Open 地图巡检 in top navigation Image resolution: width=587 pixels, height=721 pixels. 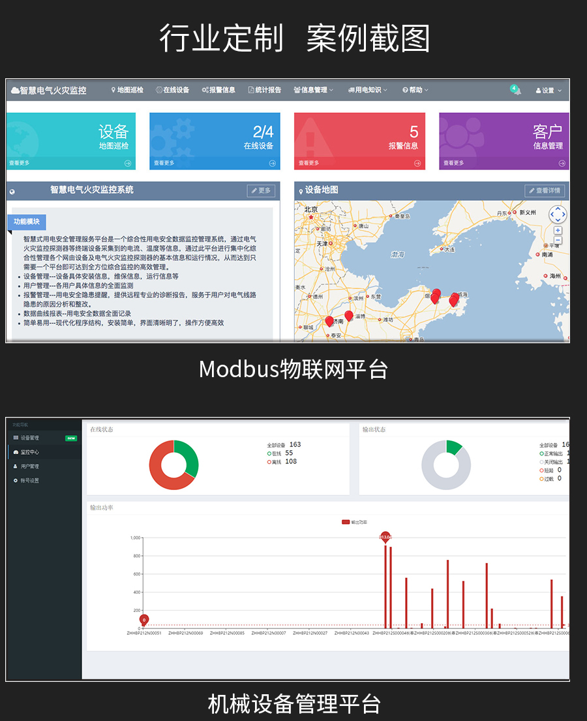[x=127, y=90]
